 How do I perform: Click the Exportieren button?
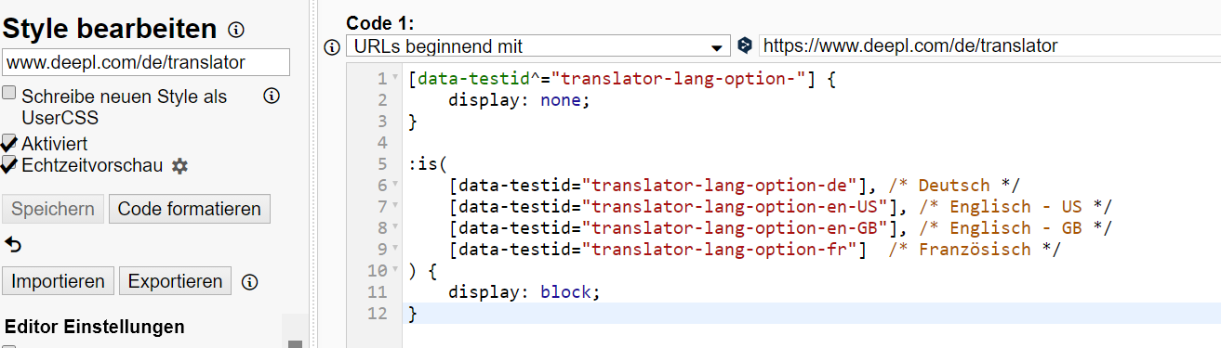tap(176, 281)
